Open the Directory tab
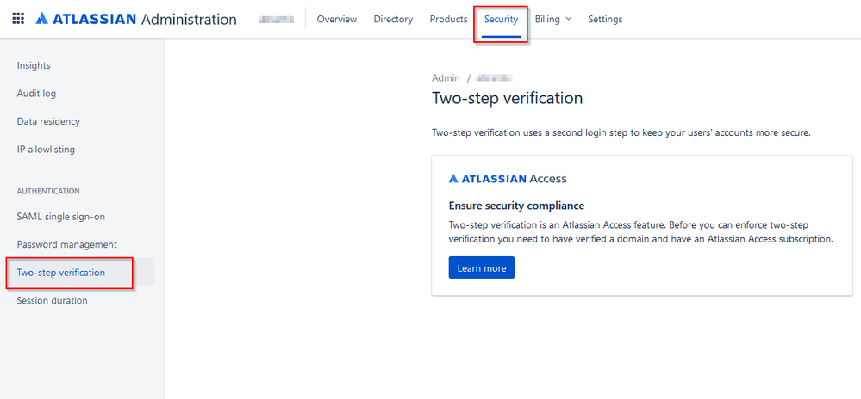Screen dimensions: 861x399 (x=393, y=19)
